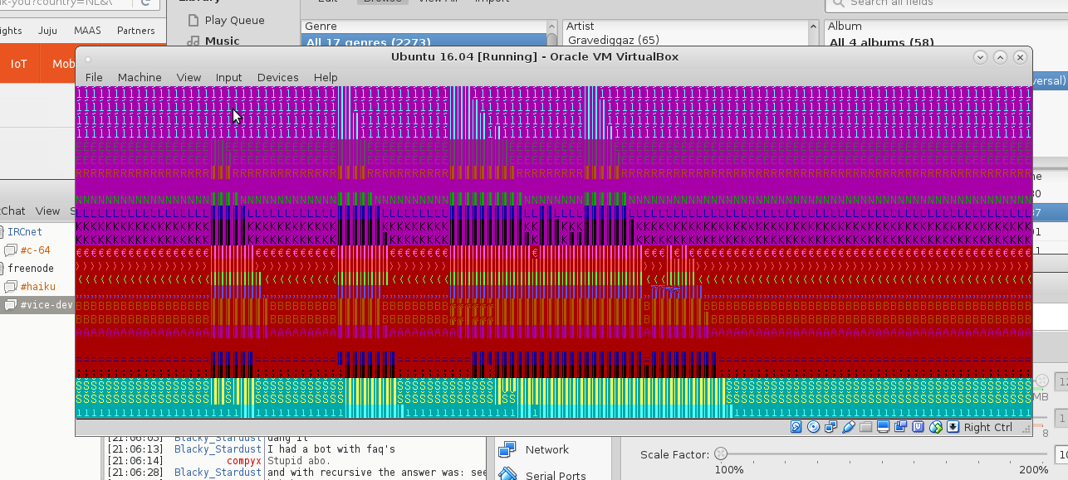1068x480 pixels.
Task: Open Serial Ports settings category
Action: coord(556,475)
